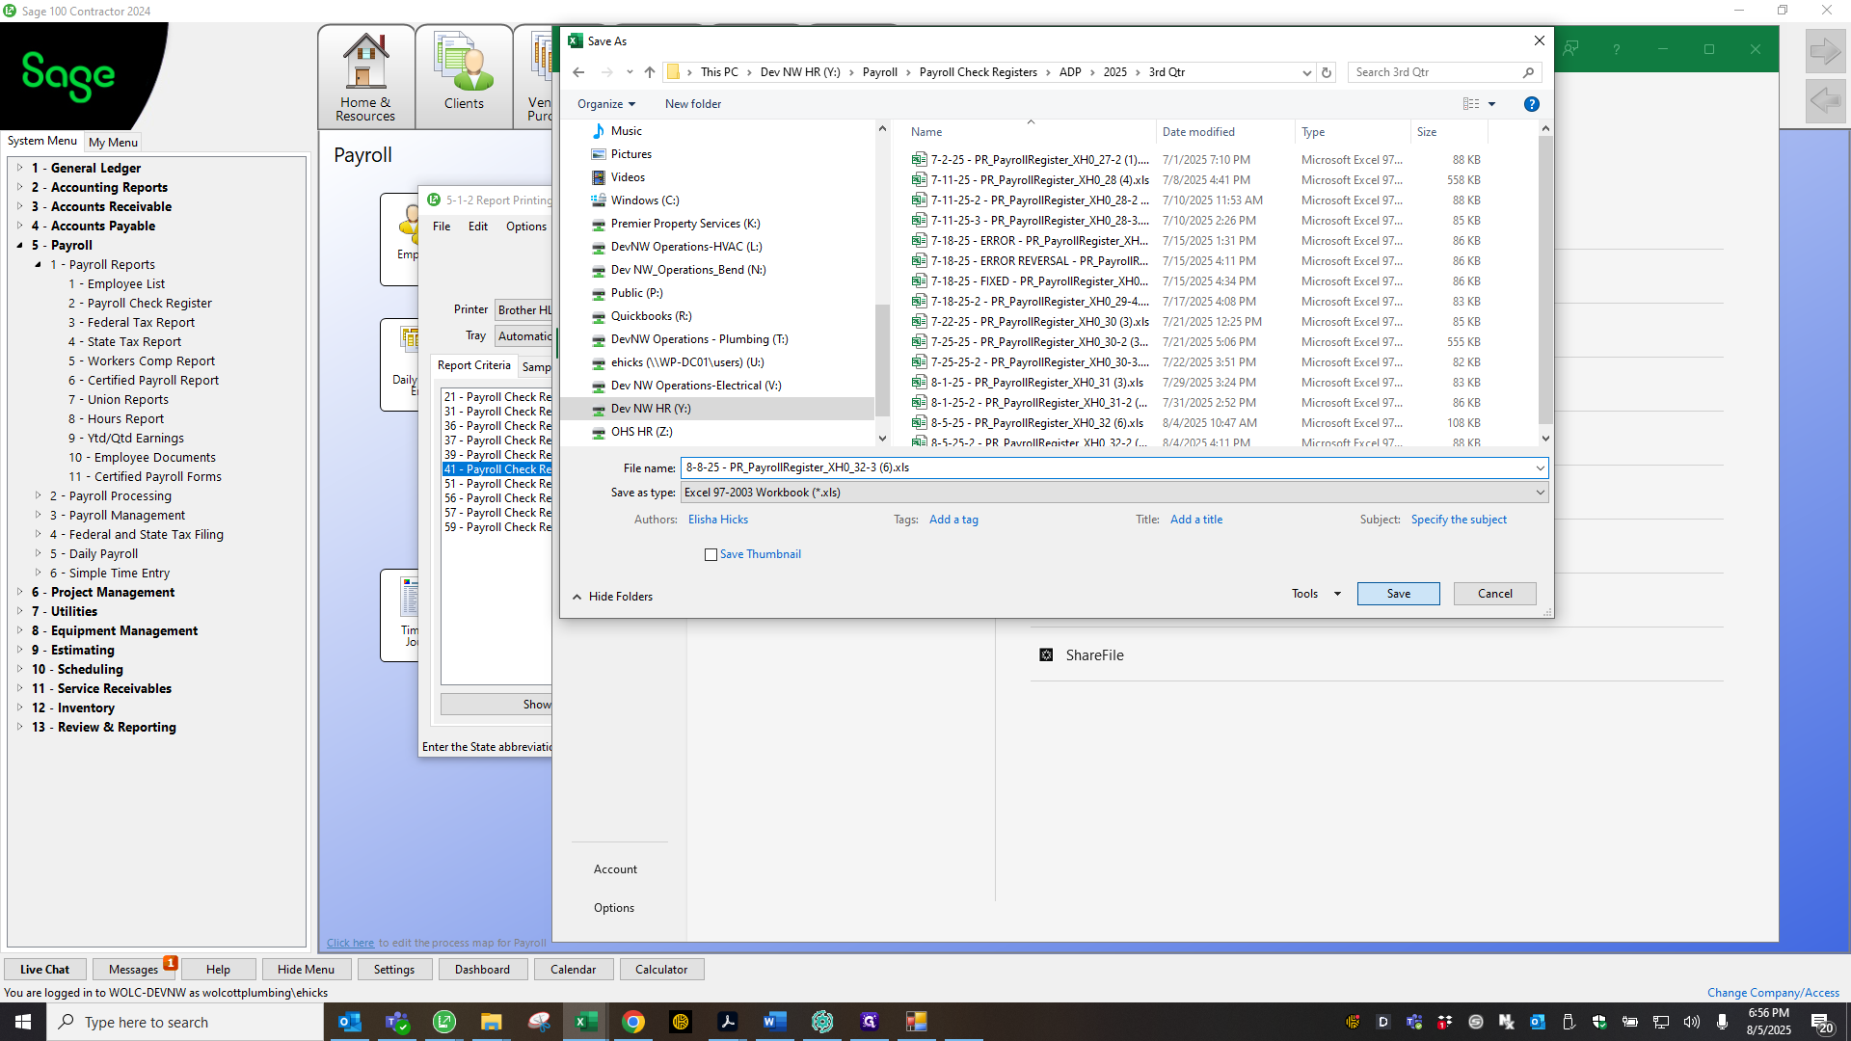Click Add a tag link

tap(953, 520)
